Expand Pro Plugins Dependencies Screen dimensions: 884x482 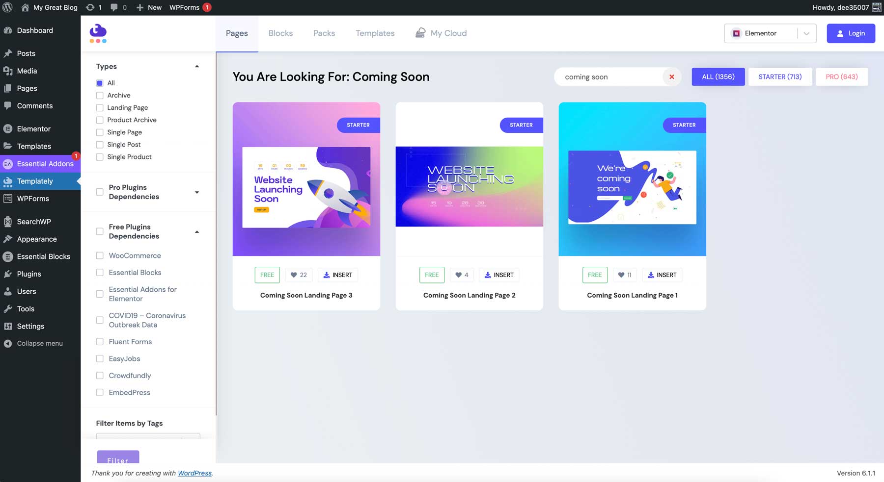(197, 192)
